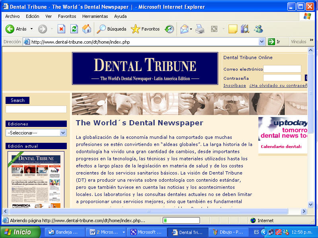
Task: Expand the Vínculos toolbar chevron
Action: click(x=312, y=40)
